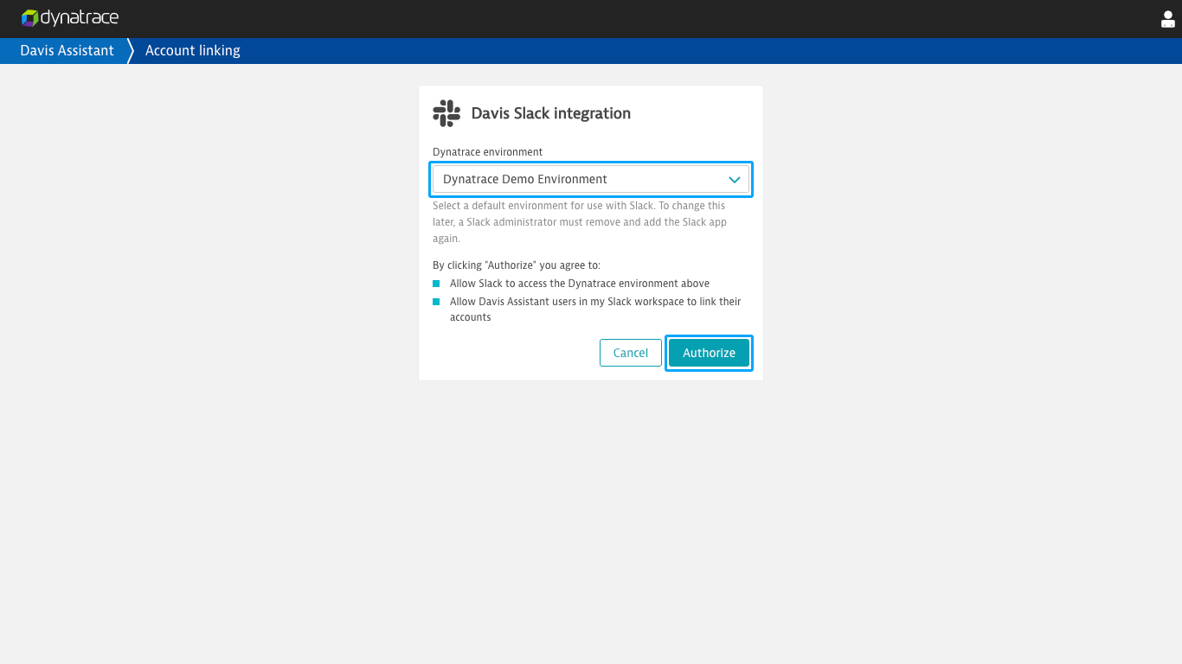Click the Davis Slack integration heading
1182x664 pixels.
pos(551,113)
